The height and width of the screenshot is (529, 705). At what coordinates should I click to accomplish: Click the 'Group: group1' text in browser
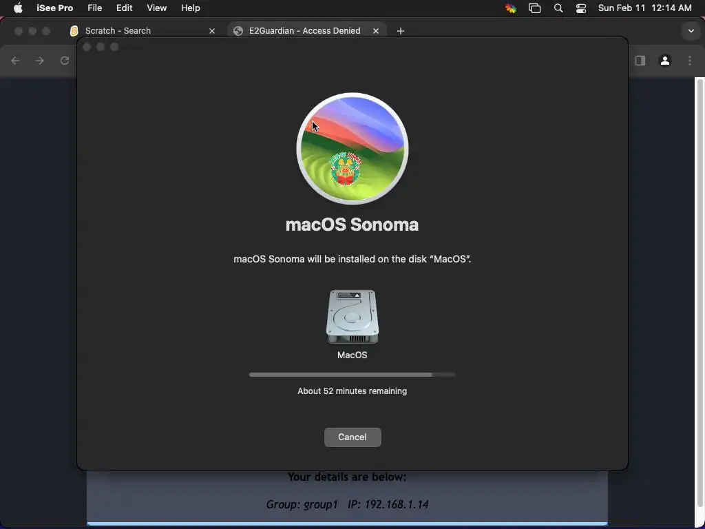coord(302,504)
